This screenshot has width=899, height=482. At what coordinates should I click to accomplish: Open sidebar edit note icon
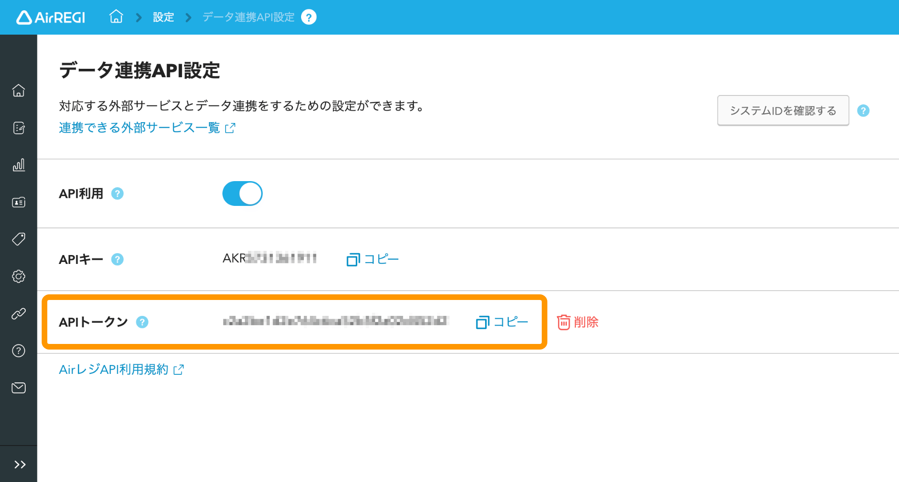[19, 128]
